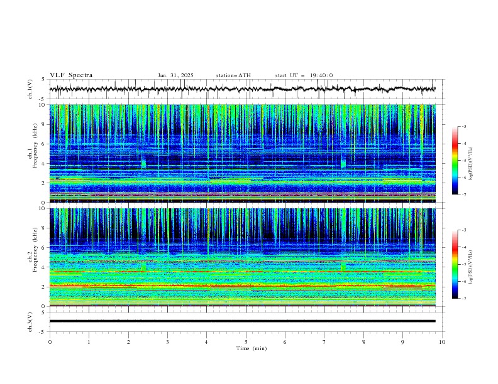Click the ch.1 spectrogram color scale bar
498x384 pixels.
point(455,161)
